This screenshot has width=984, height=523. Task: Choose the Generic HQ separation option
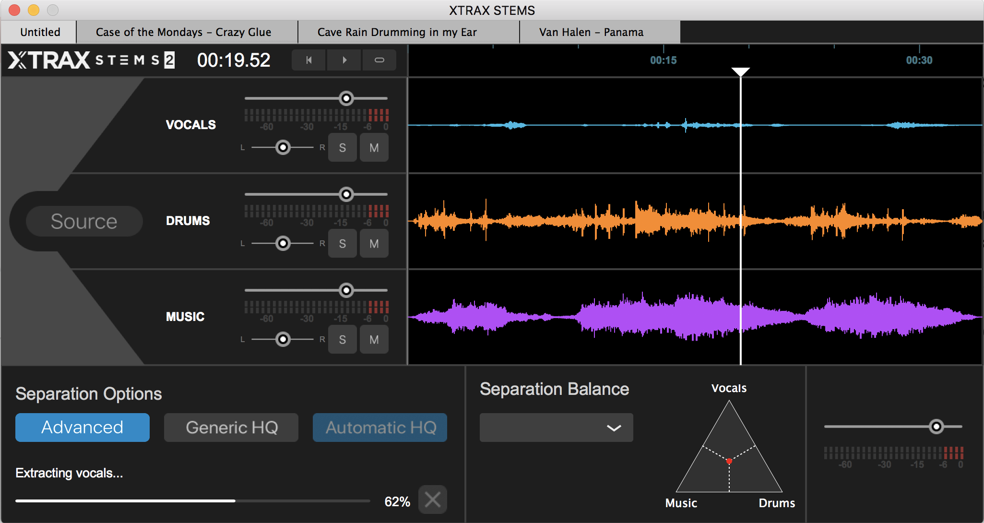coord(231,428)
